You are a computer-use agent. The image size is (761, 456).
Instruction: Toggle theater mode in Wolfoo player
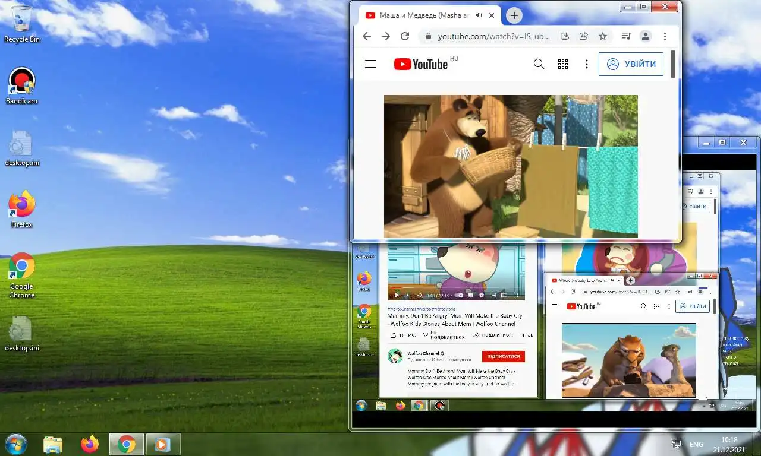click(504, 295)
